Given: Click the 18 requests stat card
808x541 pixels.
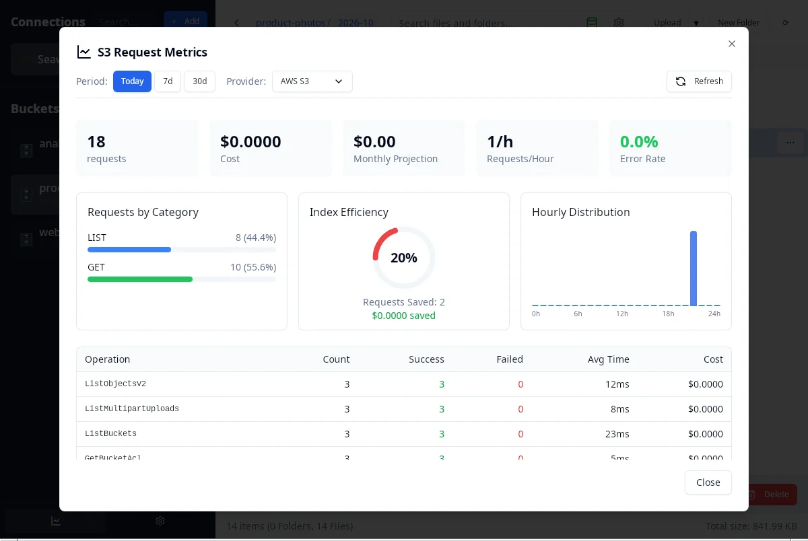Looking at the screenshot, I should (137, 148).
